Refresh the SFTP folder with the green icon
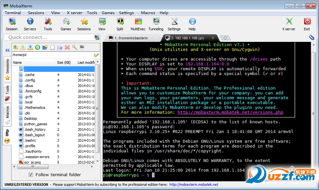319x190 pixels. tap(37, 47)
